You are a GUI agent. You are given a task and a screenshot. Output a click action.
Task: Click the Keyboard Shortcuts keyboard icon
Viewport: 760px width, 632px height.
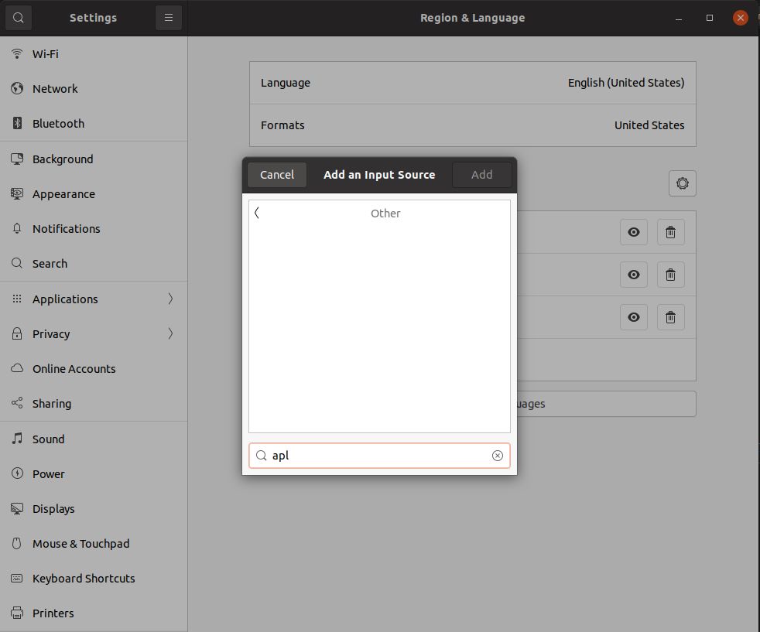(17, 579)
